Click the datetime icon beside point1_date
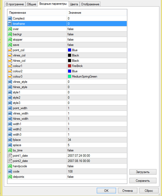The height and width of the screenshot is (196, 162). click(x=10, y=156)
